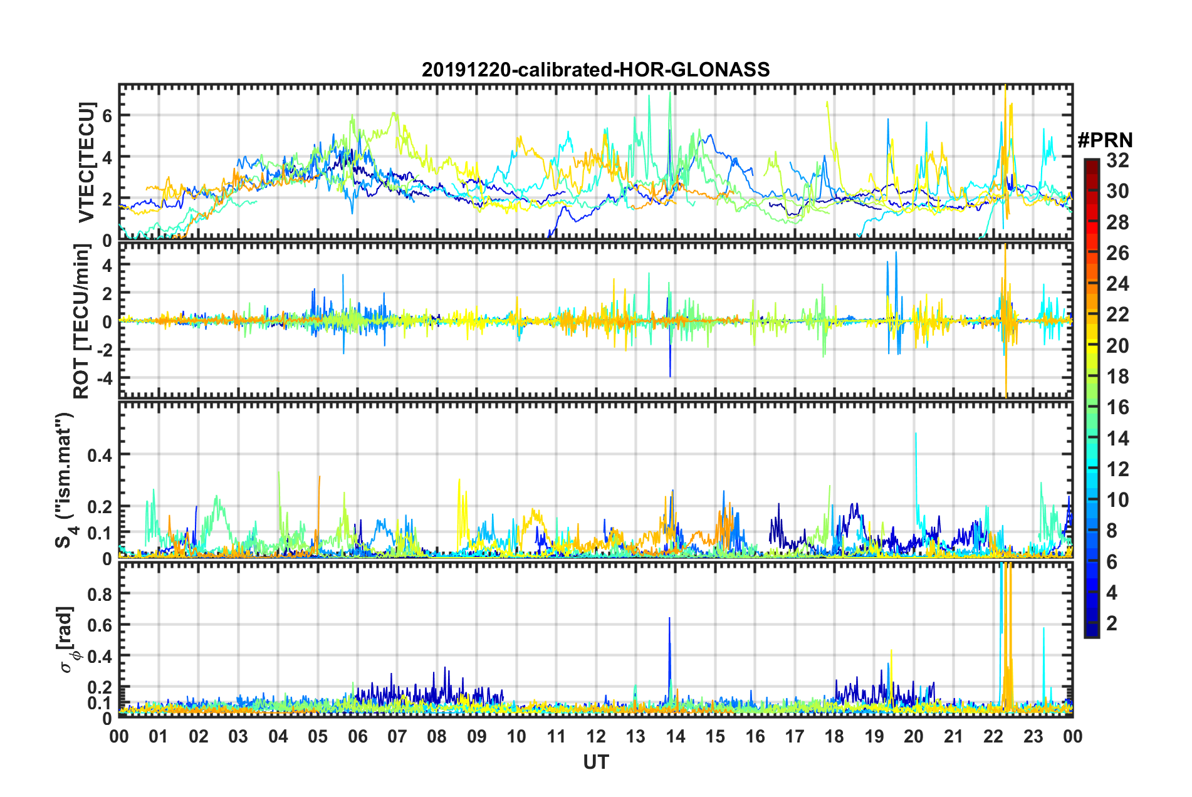Click the σφ[rad] y-axis label
This screenshot has height=797, width=1192.
pos(66,640)
